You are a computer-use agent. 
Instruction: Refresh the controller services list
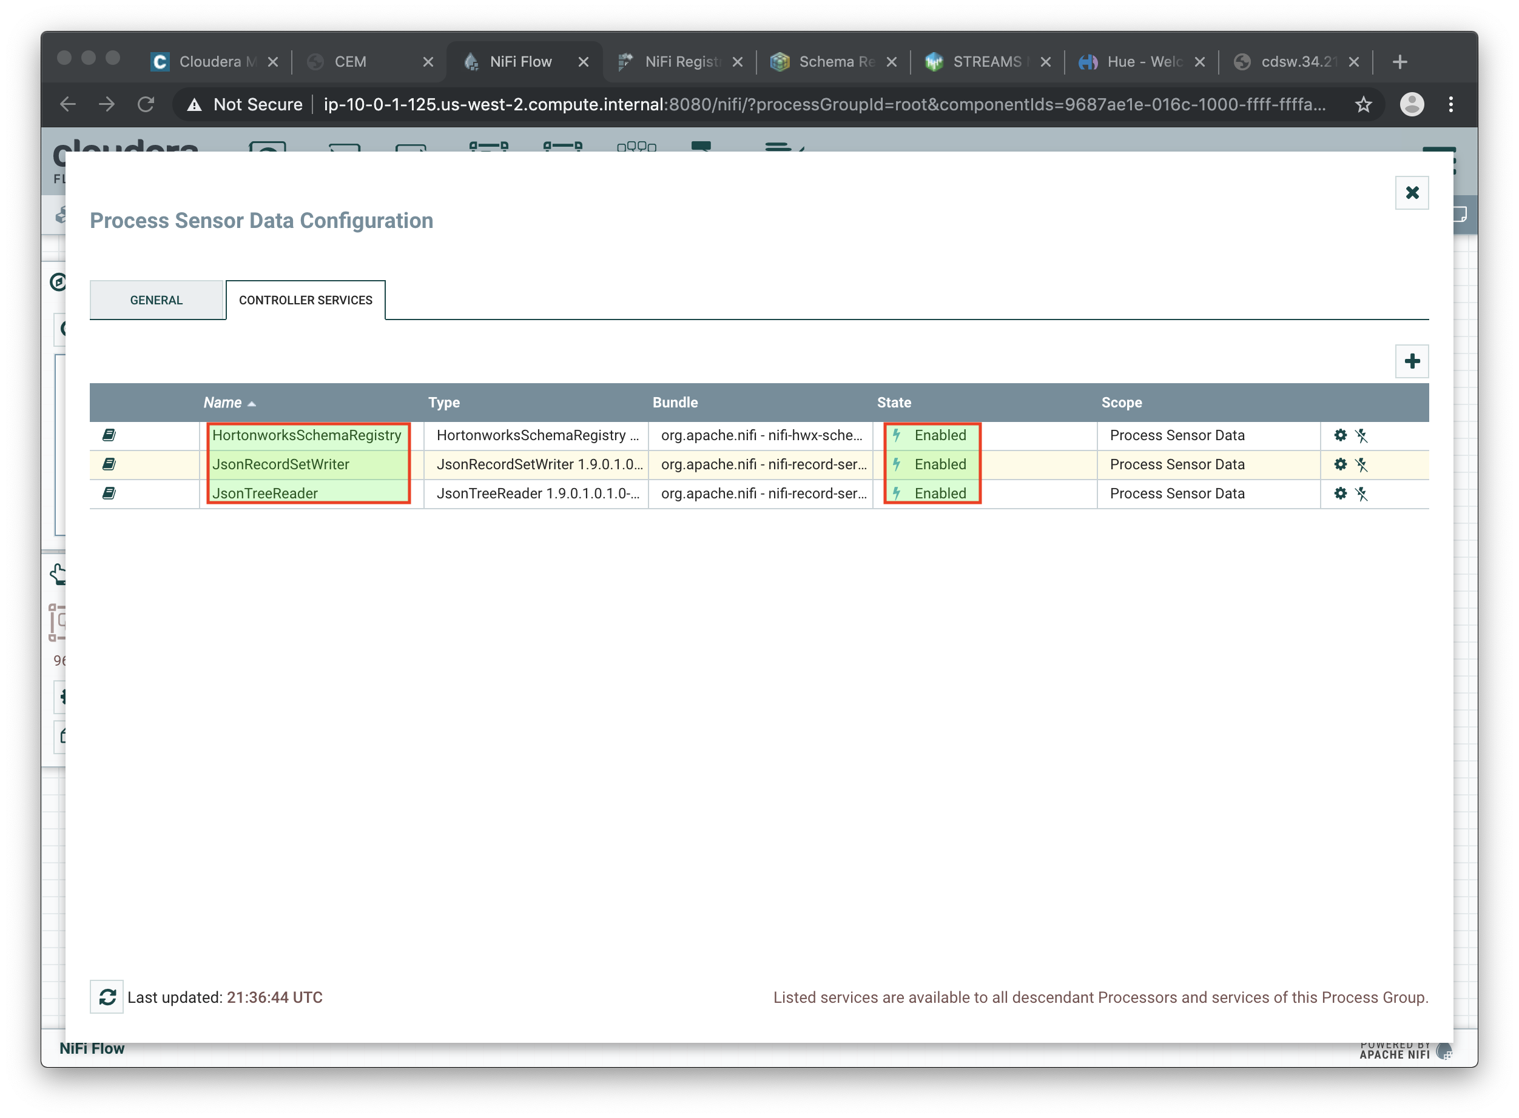[107, 997]
